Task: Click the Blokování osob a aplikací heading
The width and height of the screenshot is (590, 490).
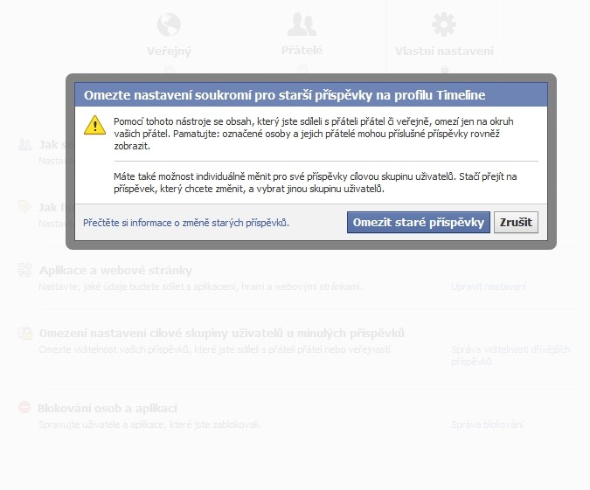Action: (x=108, y=408)
